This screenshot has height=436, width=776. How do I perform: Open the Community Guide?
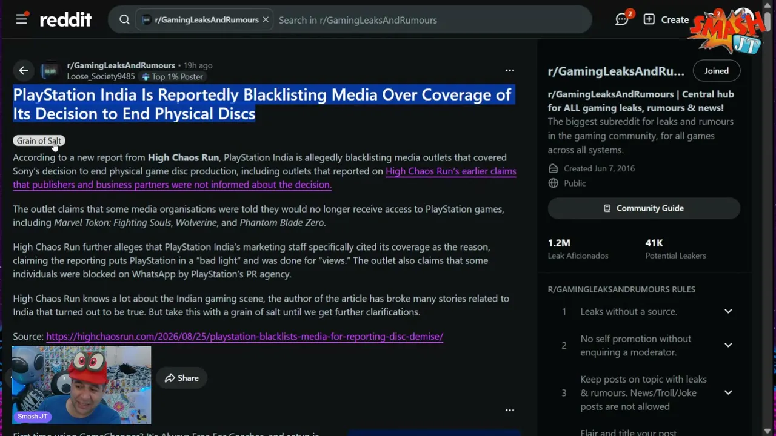(x=644, y=208)
